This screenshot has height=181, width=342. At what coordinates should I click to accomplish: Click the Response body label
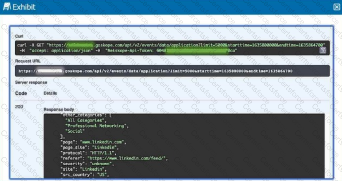point(59,109)
